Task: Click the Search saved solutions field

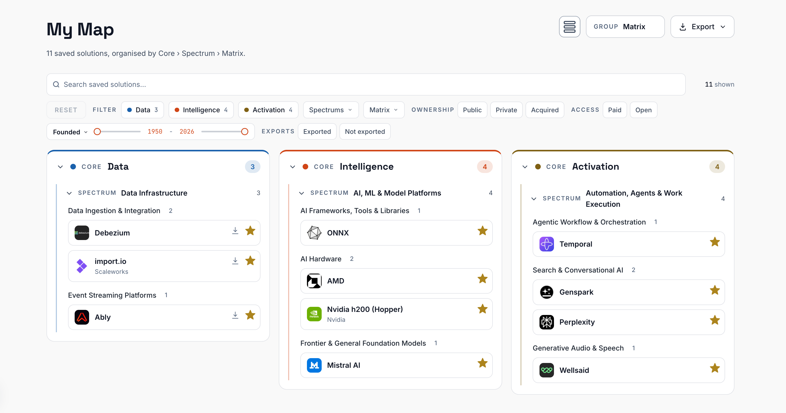Action: point(366,85)
